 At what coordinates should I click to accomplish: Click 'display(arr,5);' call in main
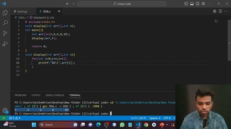[x=44, y=38]
